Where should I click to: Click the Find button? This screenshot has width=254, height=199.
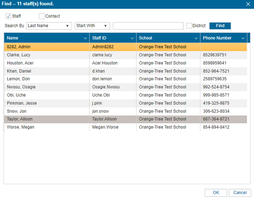220,26
